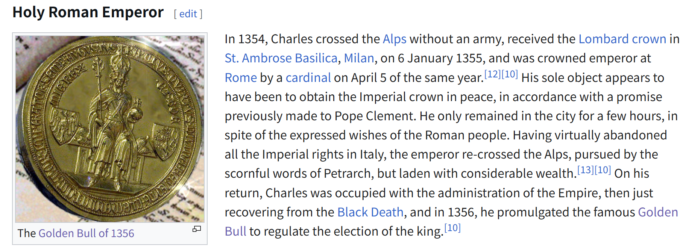
Task: Click citation reference 13
Action: click(x=586, y=170)
